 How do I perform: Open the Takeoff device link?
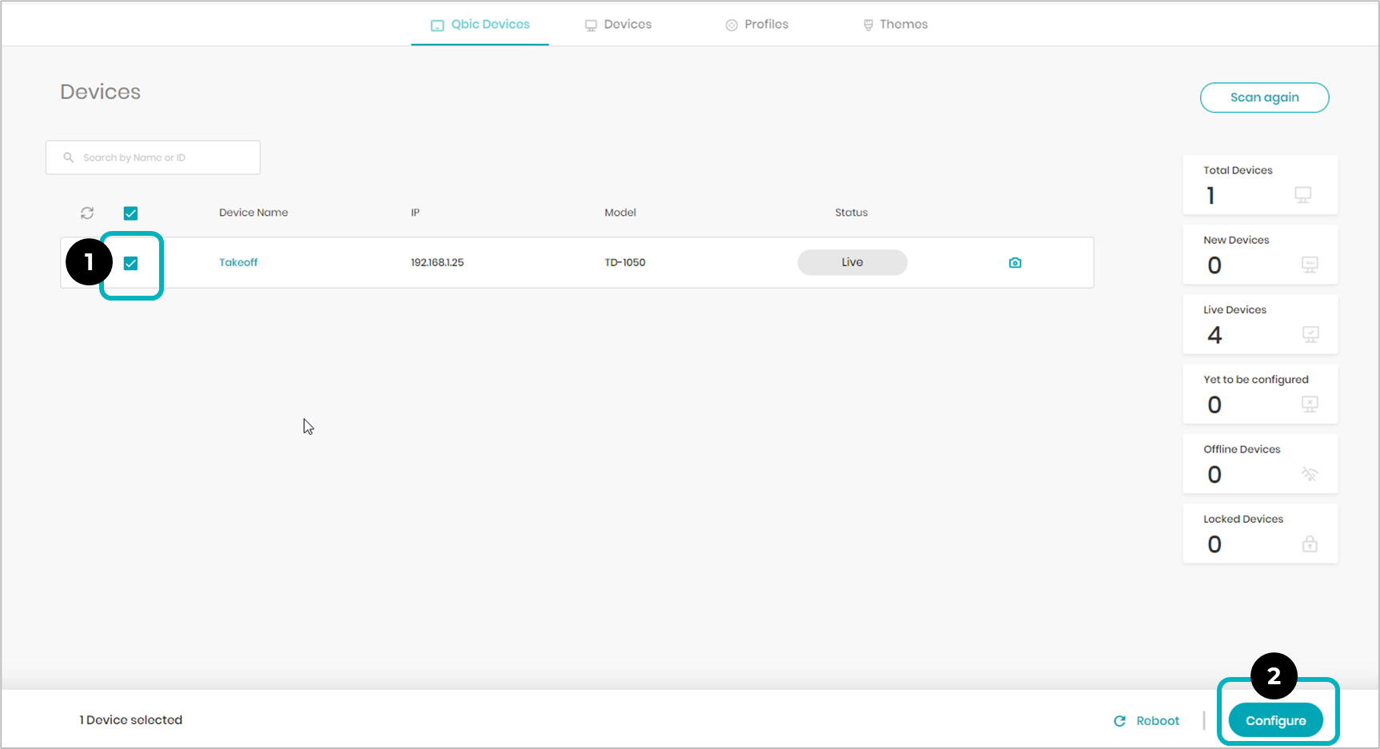[x=238, y=262]
